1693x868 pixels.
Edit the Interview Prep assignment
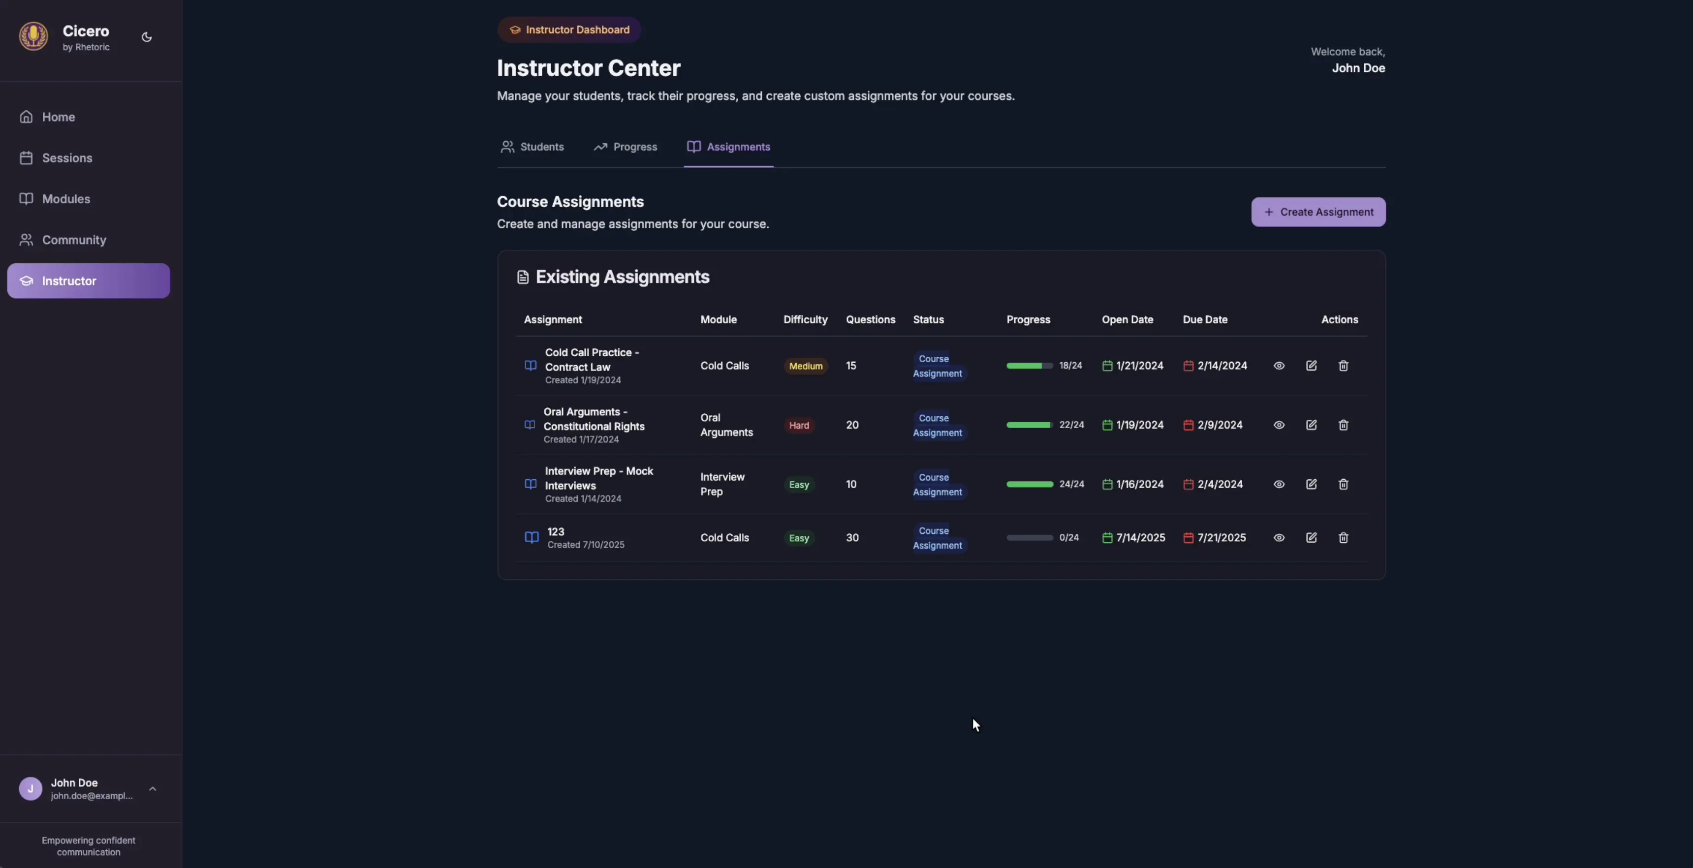coord(1311,484)
